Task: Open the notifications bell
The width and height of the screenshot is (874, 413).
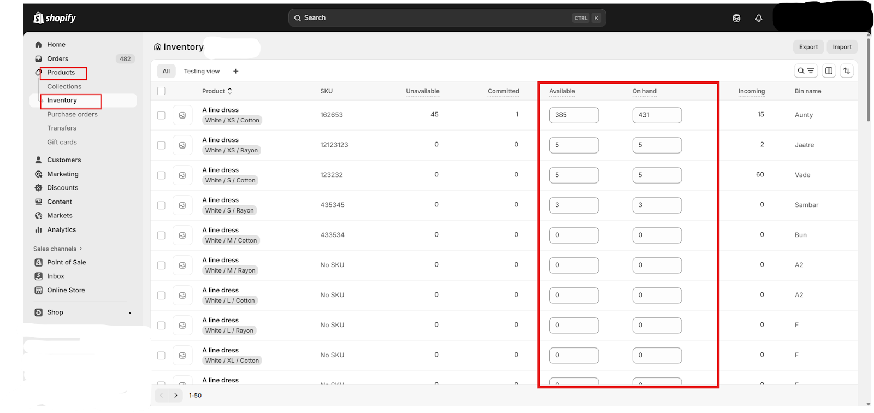Action: click(x=759, y=18)
